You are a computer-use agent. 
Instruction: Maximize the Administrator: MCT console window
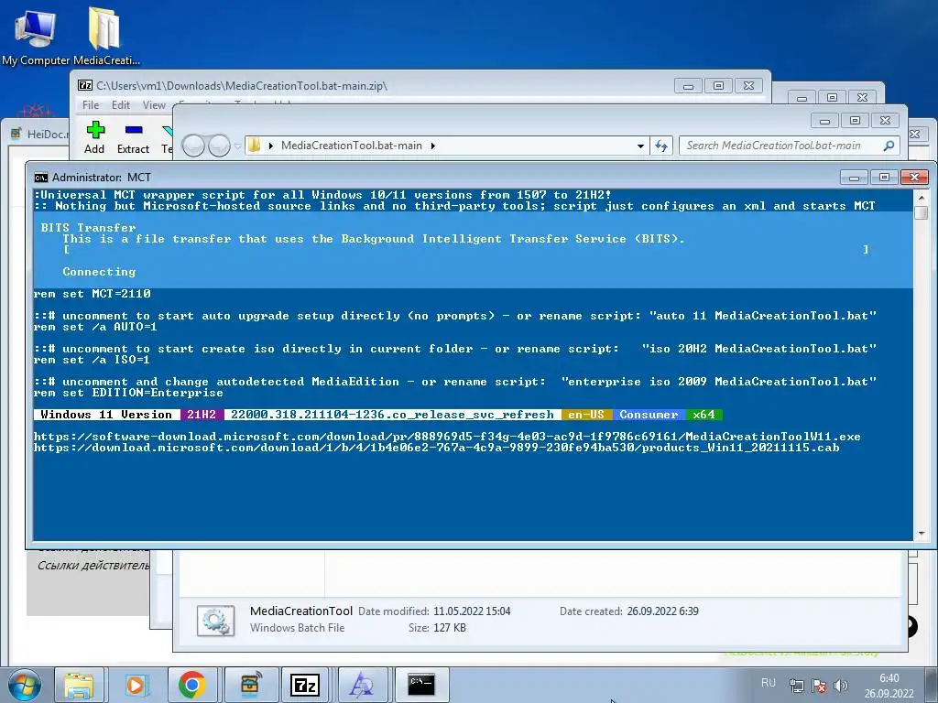[884, 178]
